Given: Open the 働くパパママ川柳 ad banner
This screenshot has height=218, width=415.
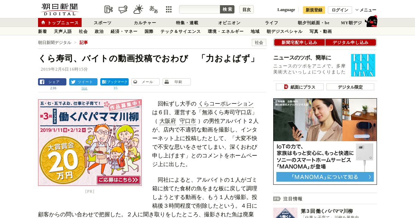Looking at the screenshot, I should point(90,143).
